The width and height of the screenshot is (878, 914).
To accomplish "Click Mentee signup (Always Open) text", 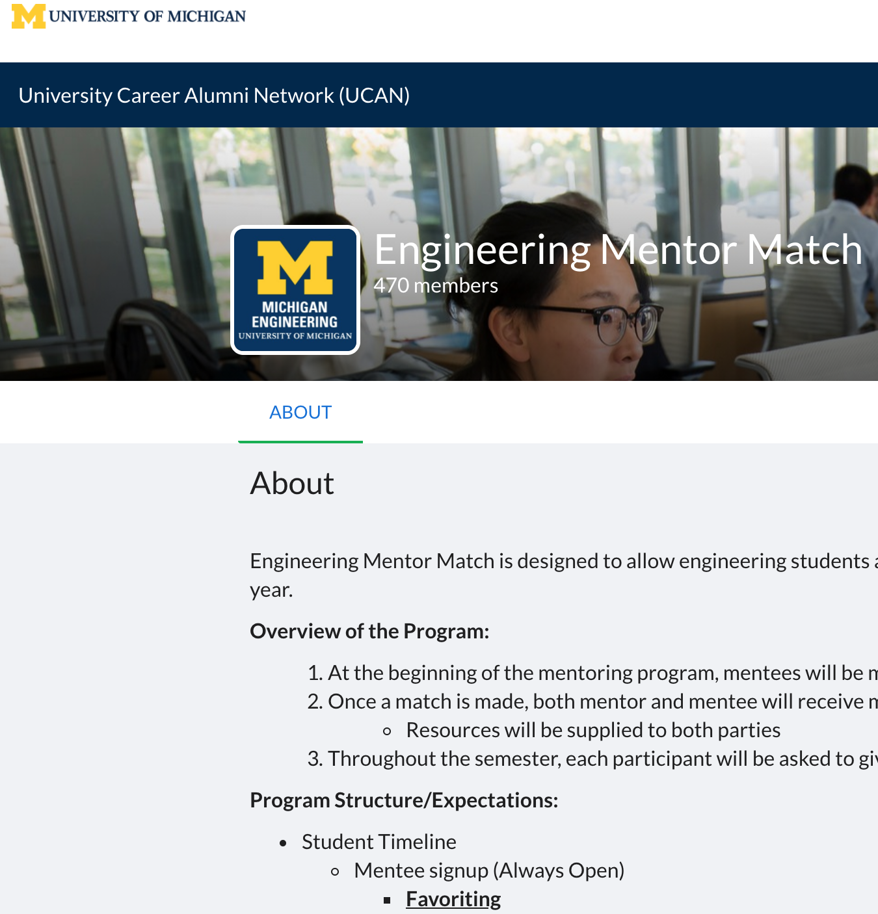I will pos(489,870).
